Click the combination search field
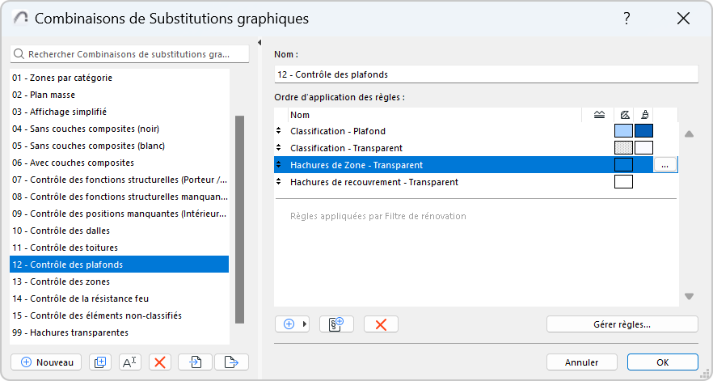This screenshot has width=713, height=381. 129,54
